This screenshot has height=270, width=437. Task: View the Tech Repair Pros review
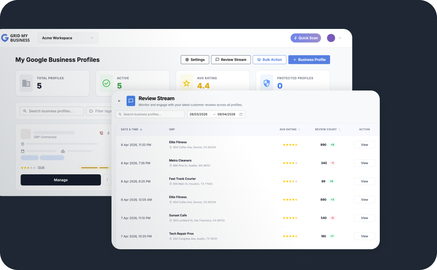coord(364,236)
